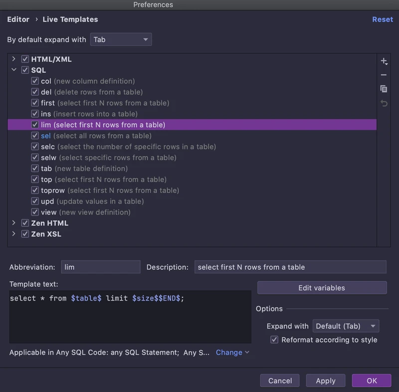Uncheck the lim template
This screenshot has width=399, height=392.
click(x=35, y=125)
